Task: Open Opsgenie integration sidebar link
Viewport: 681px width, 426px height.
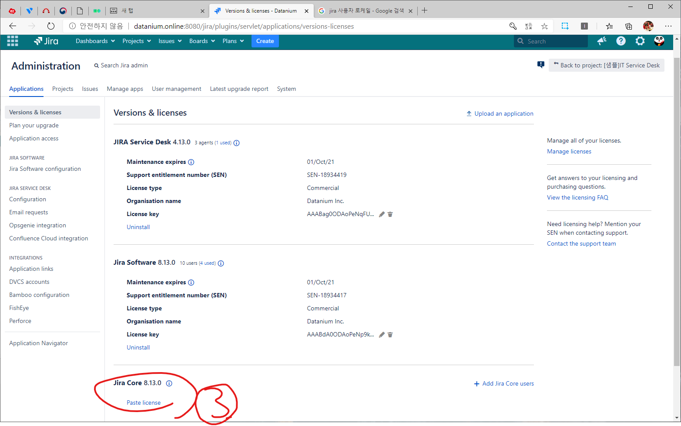Action: (x=38, y=225)
